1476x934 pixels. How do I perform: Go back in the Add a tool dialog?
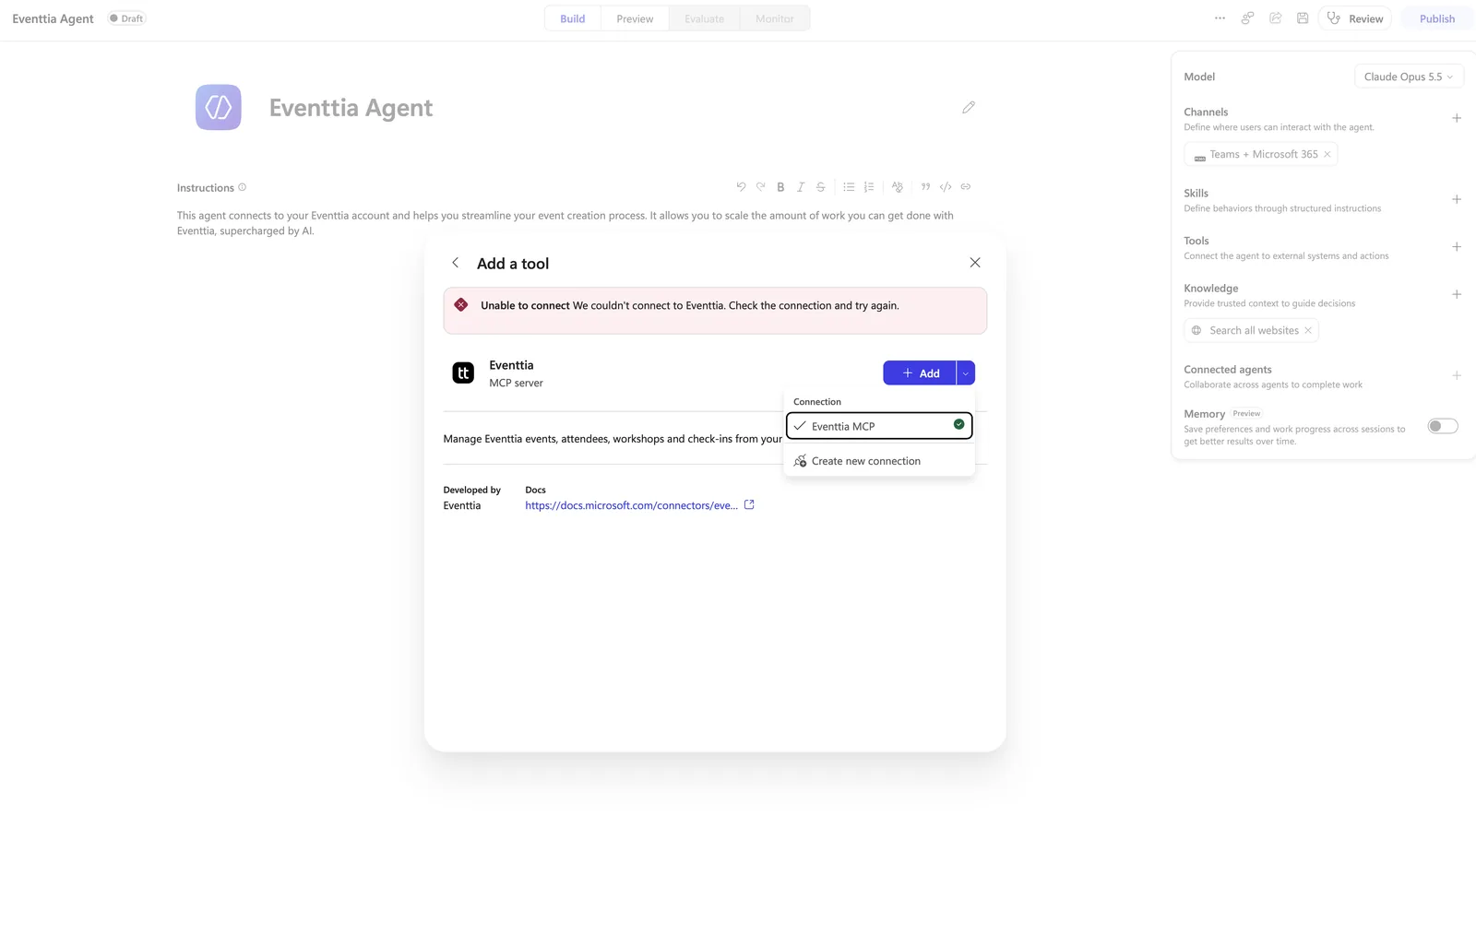point(456,263)
